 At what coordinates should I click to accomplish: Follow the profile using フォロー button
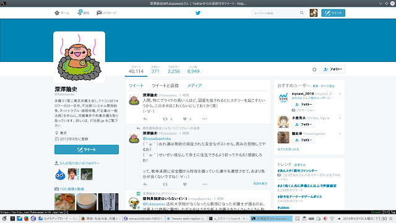click(x=333, y=69)
